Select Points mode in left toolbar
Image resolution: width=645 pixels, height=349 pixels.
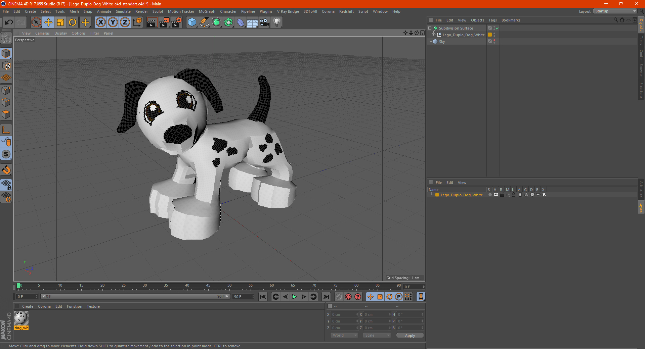6,90
